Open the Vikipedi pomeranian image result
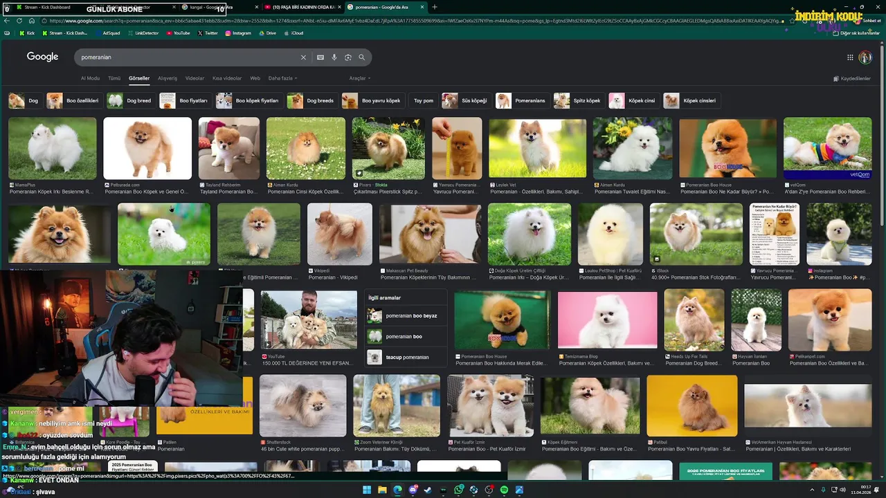This screenshot has height=498, width=886. pos(339,234)
